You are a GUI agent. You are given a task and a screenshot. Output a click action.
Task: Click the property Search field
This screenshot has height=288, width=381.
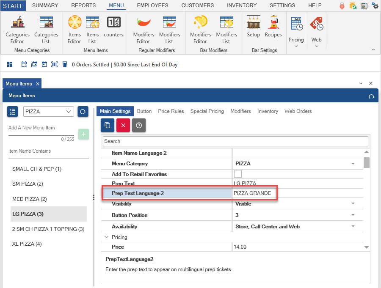point(235,141)
